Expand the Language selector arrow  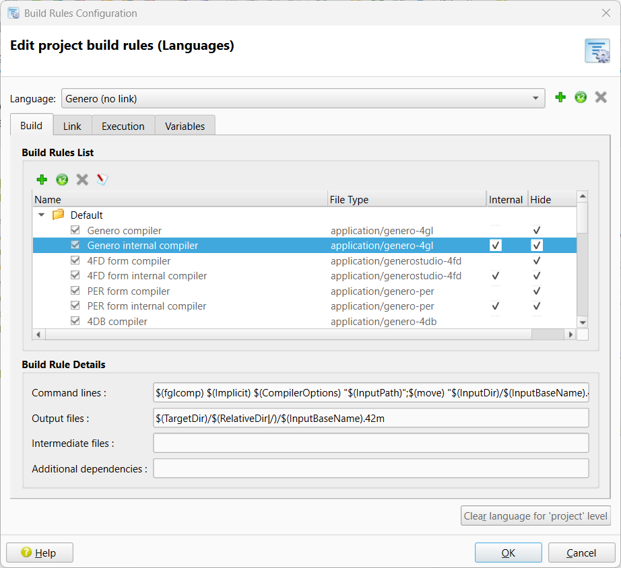537,98
